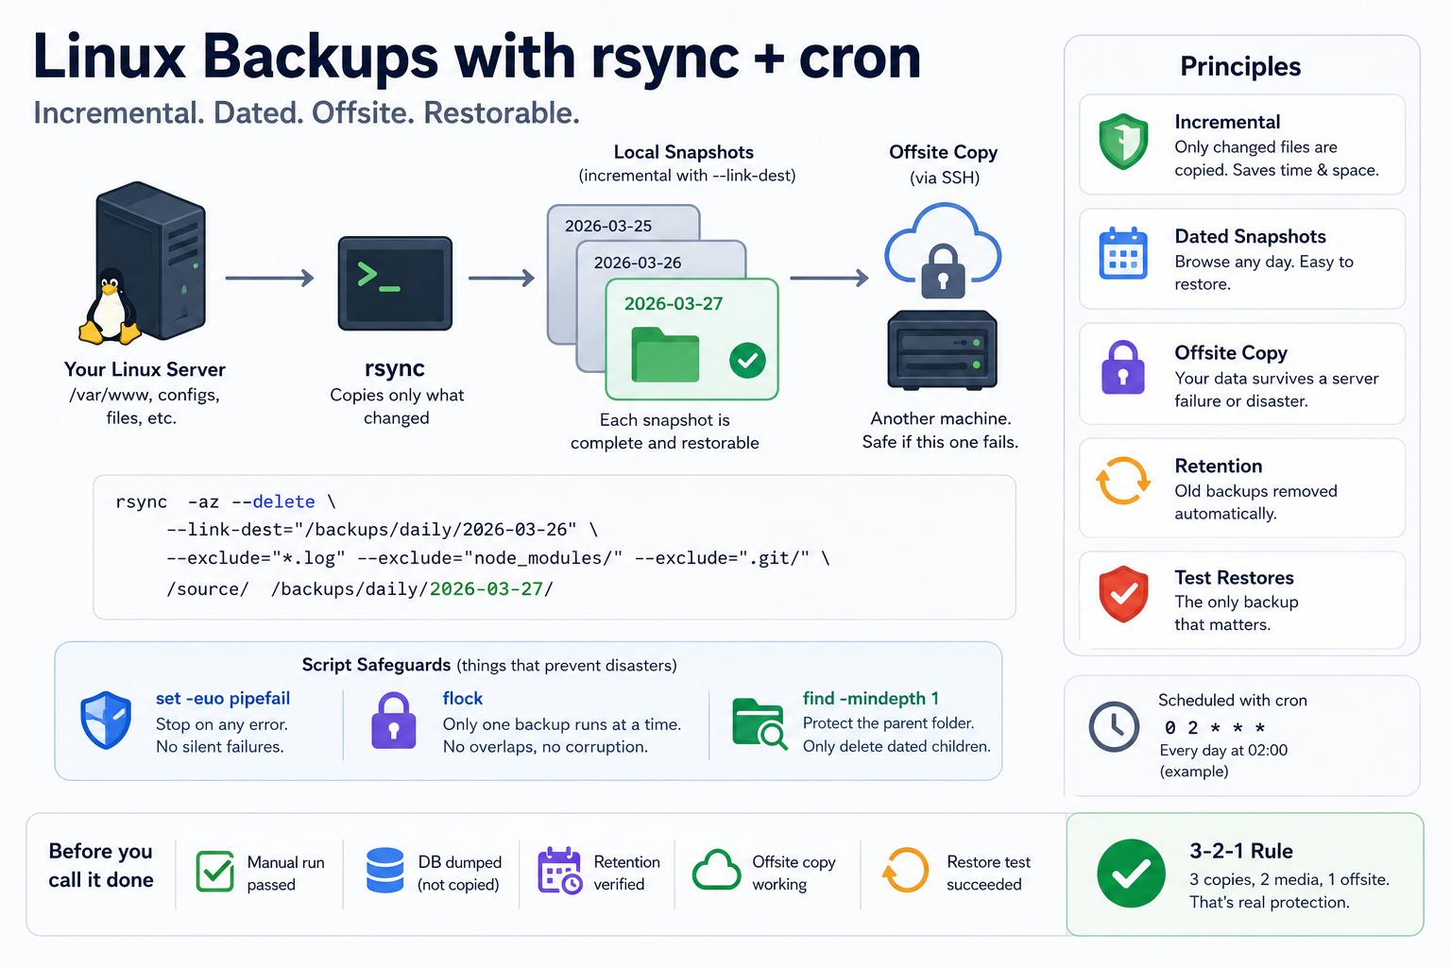
Task: Click the Test Restores principle title
Action: tap(1234, 577)
